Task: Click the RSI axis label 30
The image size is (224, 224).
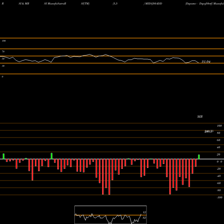Action: coord(3,66)
